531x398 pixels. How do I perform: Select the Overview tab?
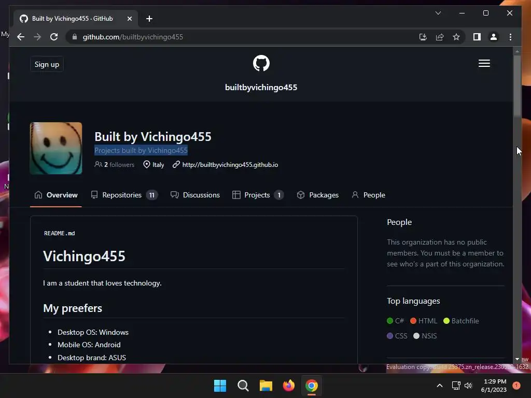point(56,195)
